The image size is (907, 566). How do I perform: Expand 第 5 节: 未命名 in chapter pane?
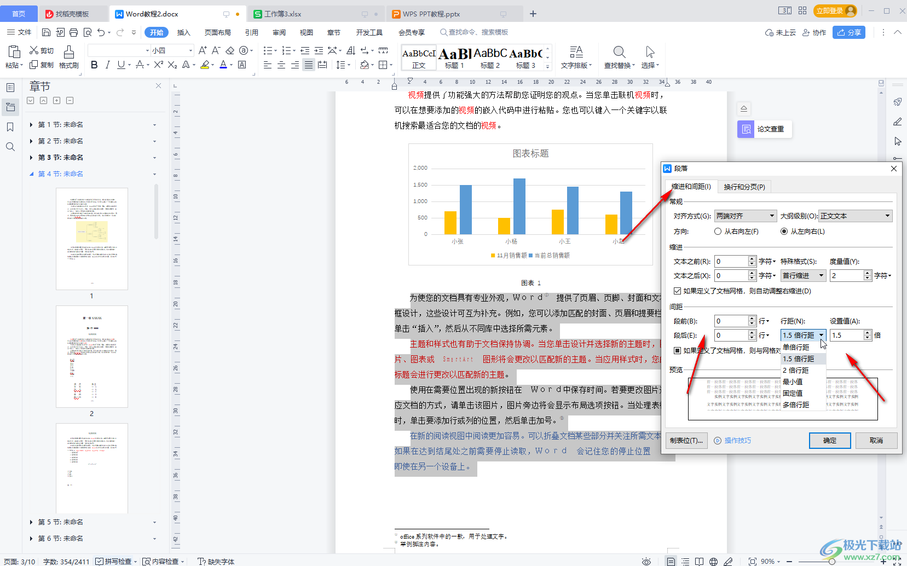[31, 522]
